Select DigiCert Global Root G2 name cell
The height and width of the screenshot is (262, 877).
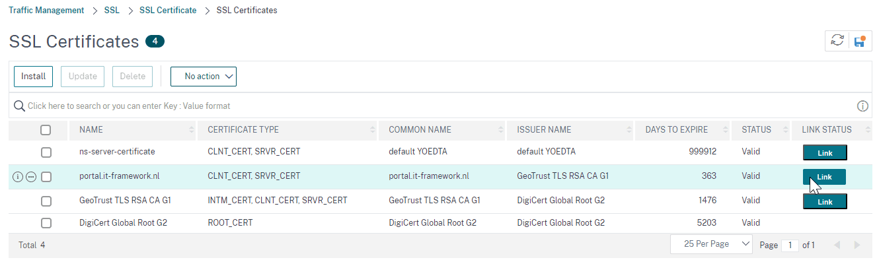123,223
